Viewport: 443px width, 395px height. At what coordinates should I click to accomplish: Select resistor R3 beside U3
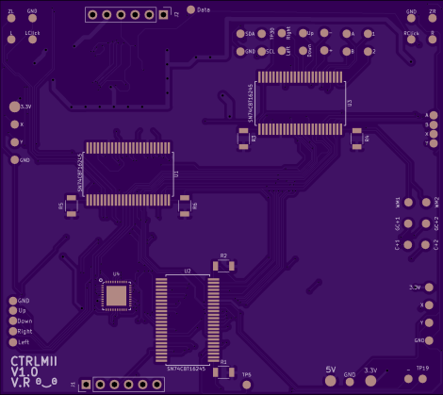(243, 139)
